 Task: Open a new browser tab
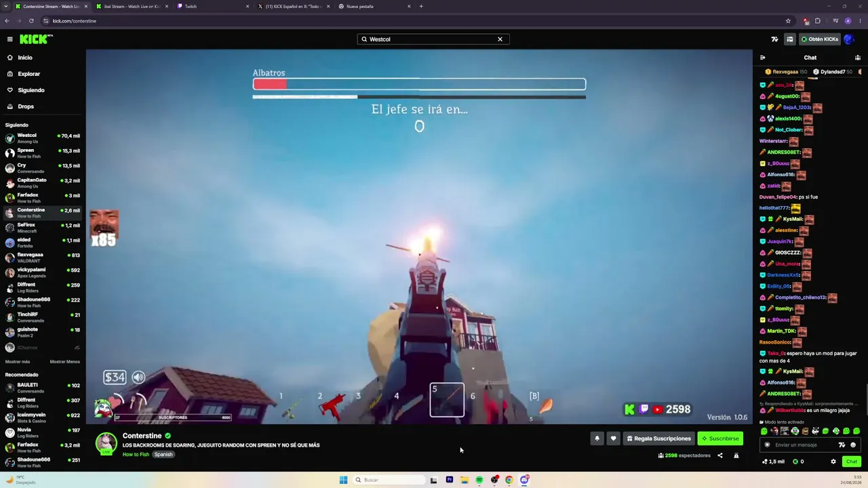point(421,6)
